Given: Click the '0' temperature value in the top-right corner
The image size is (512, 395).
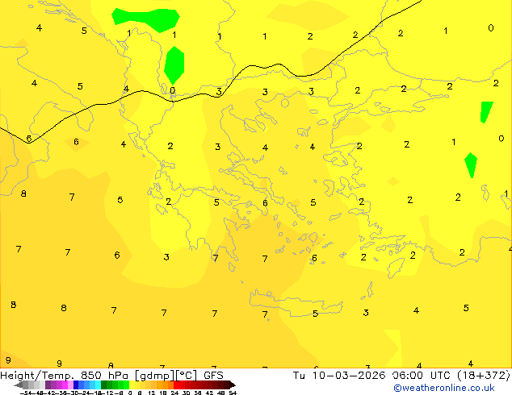Looking at the screenshot, I should [x=491, y=28].
